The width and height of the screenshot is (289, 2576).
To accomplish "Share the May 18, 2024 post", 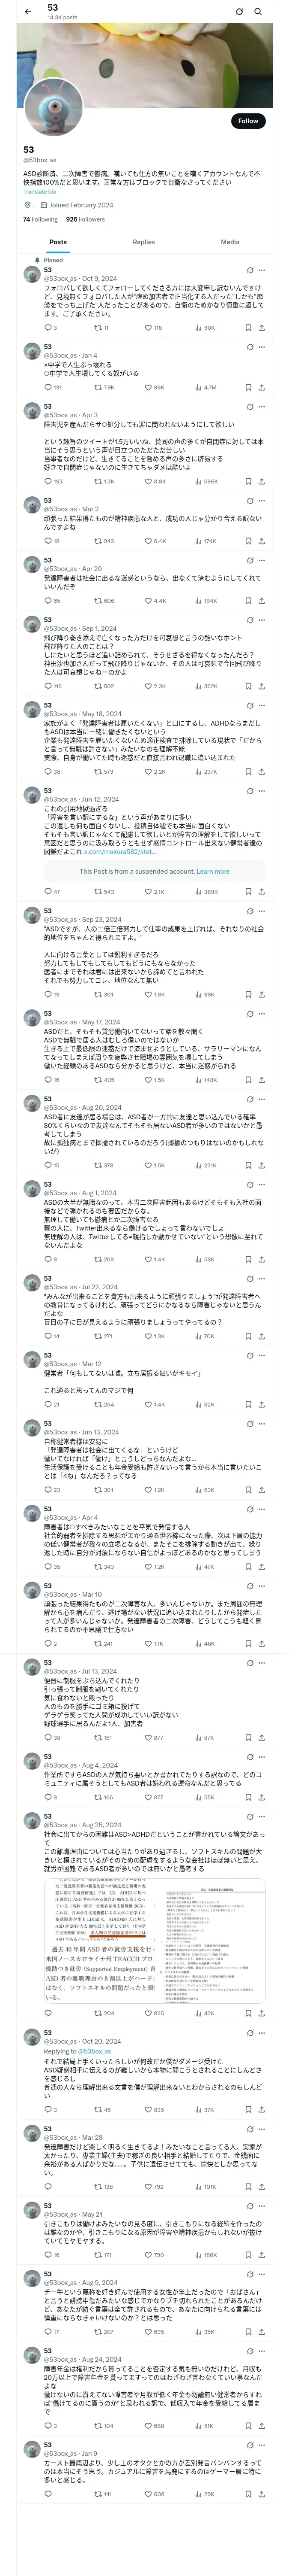I will [261, 771].
